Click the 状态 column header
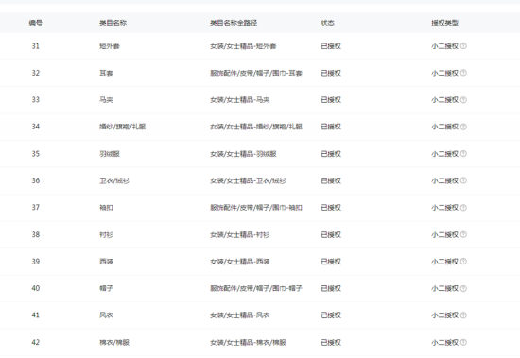Screen dimensions: 520x358 click(327, 23)
